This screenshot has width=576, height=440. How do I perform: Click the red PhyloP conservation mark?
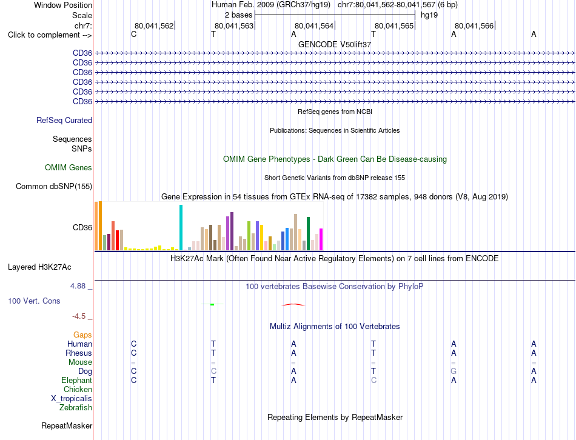(x=293, y=304)
